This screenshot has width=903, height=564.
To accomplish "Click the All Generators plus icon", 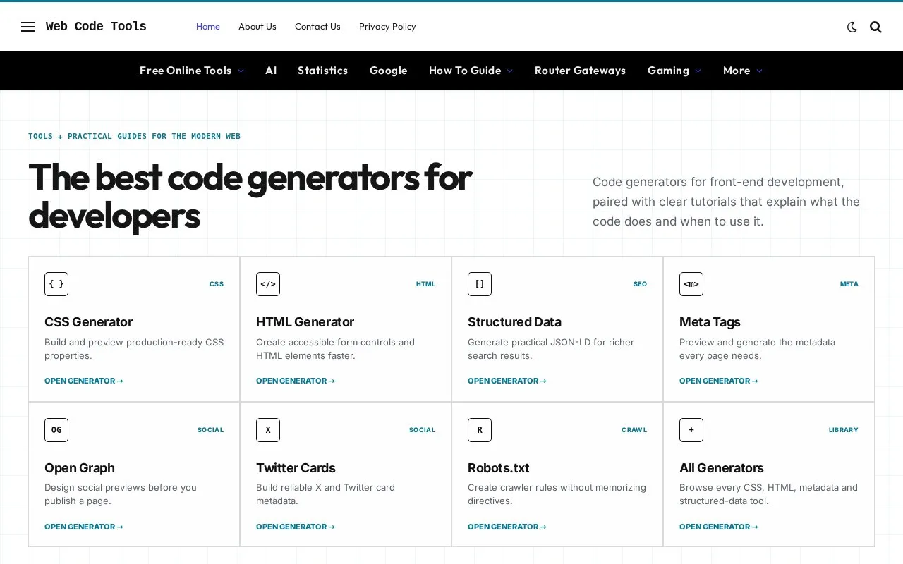I will tap(691, 430).
